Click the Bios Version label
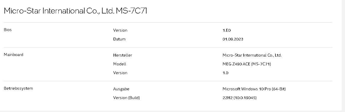The height and width of the screenshot is (112, 345). click(120, 30)
